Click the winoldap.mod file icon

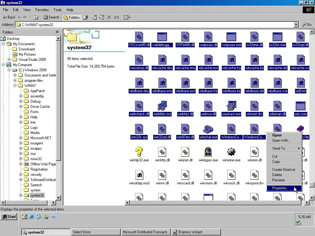tap(139, 175)
